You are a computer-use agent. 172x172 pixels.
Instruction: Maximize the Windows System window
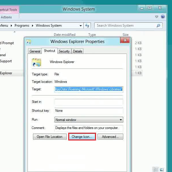[x=150, y=8]
